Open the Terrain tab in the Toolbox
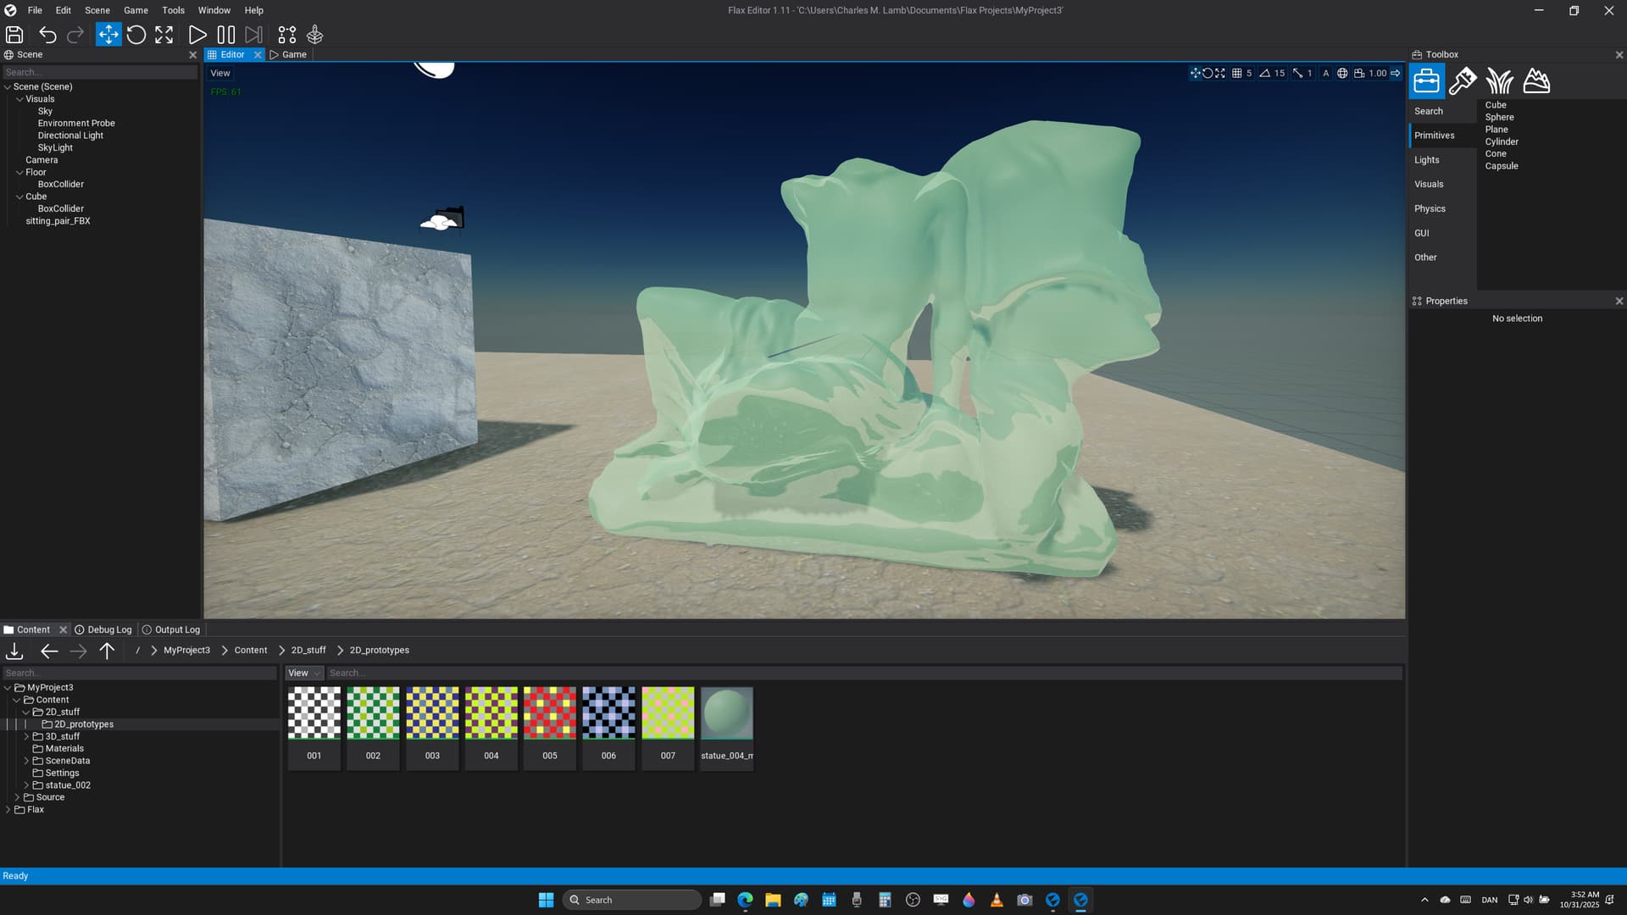1627x915 pixels. point(1536,81)
